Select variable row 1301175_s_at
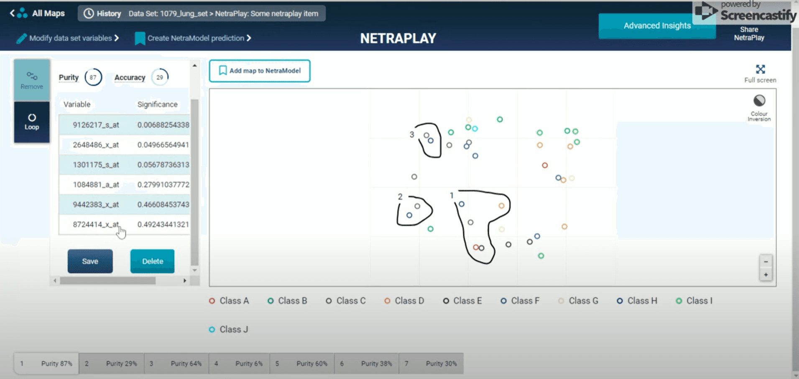The height and width of the screenshot is (379, 799). point(125,165)
